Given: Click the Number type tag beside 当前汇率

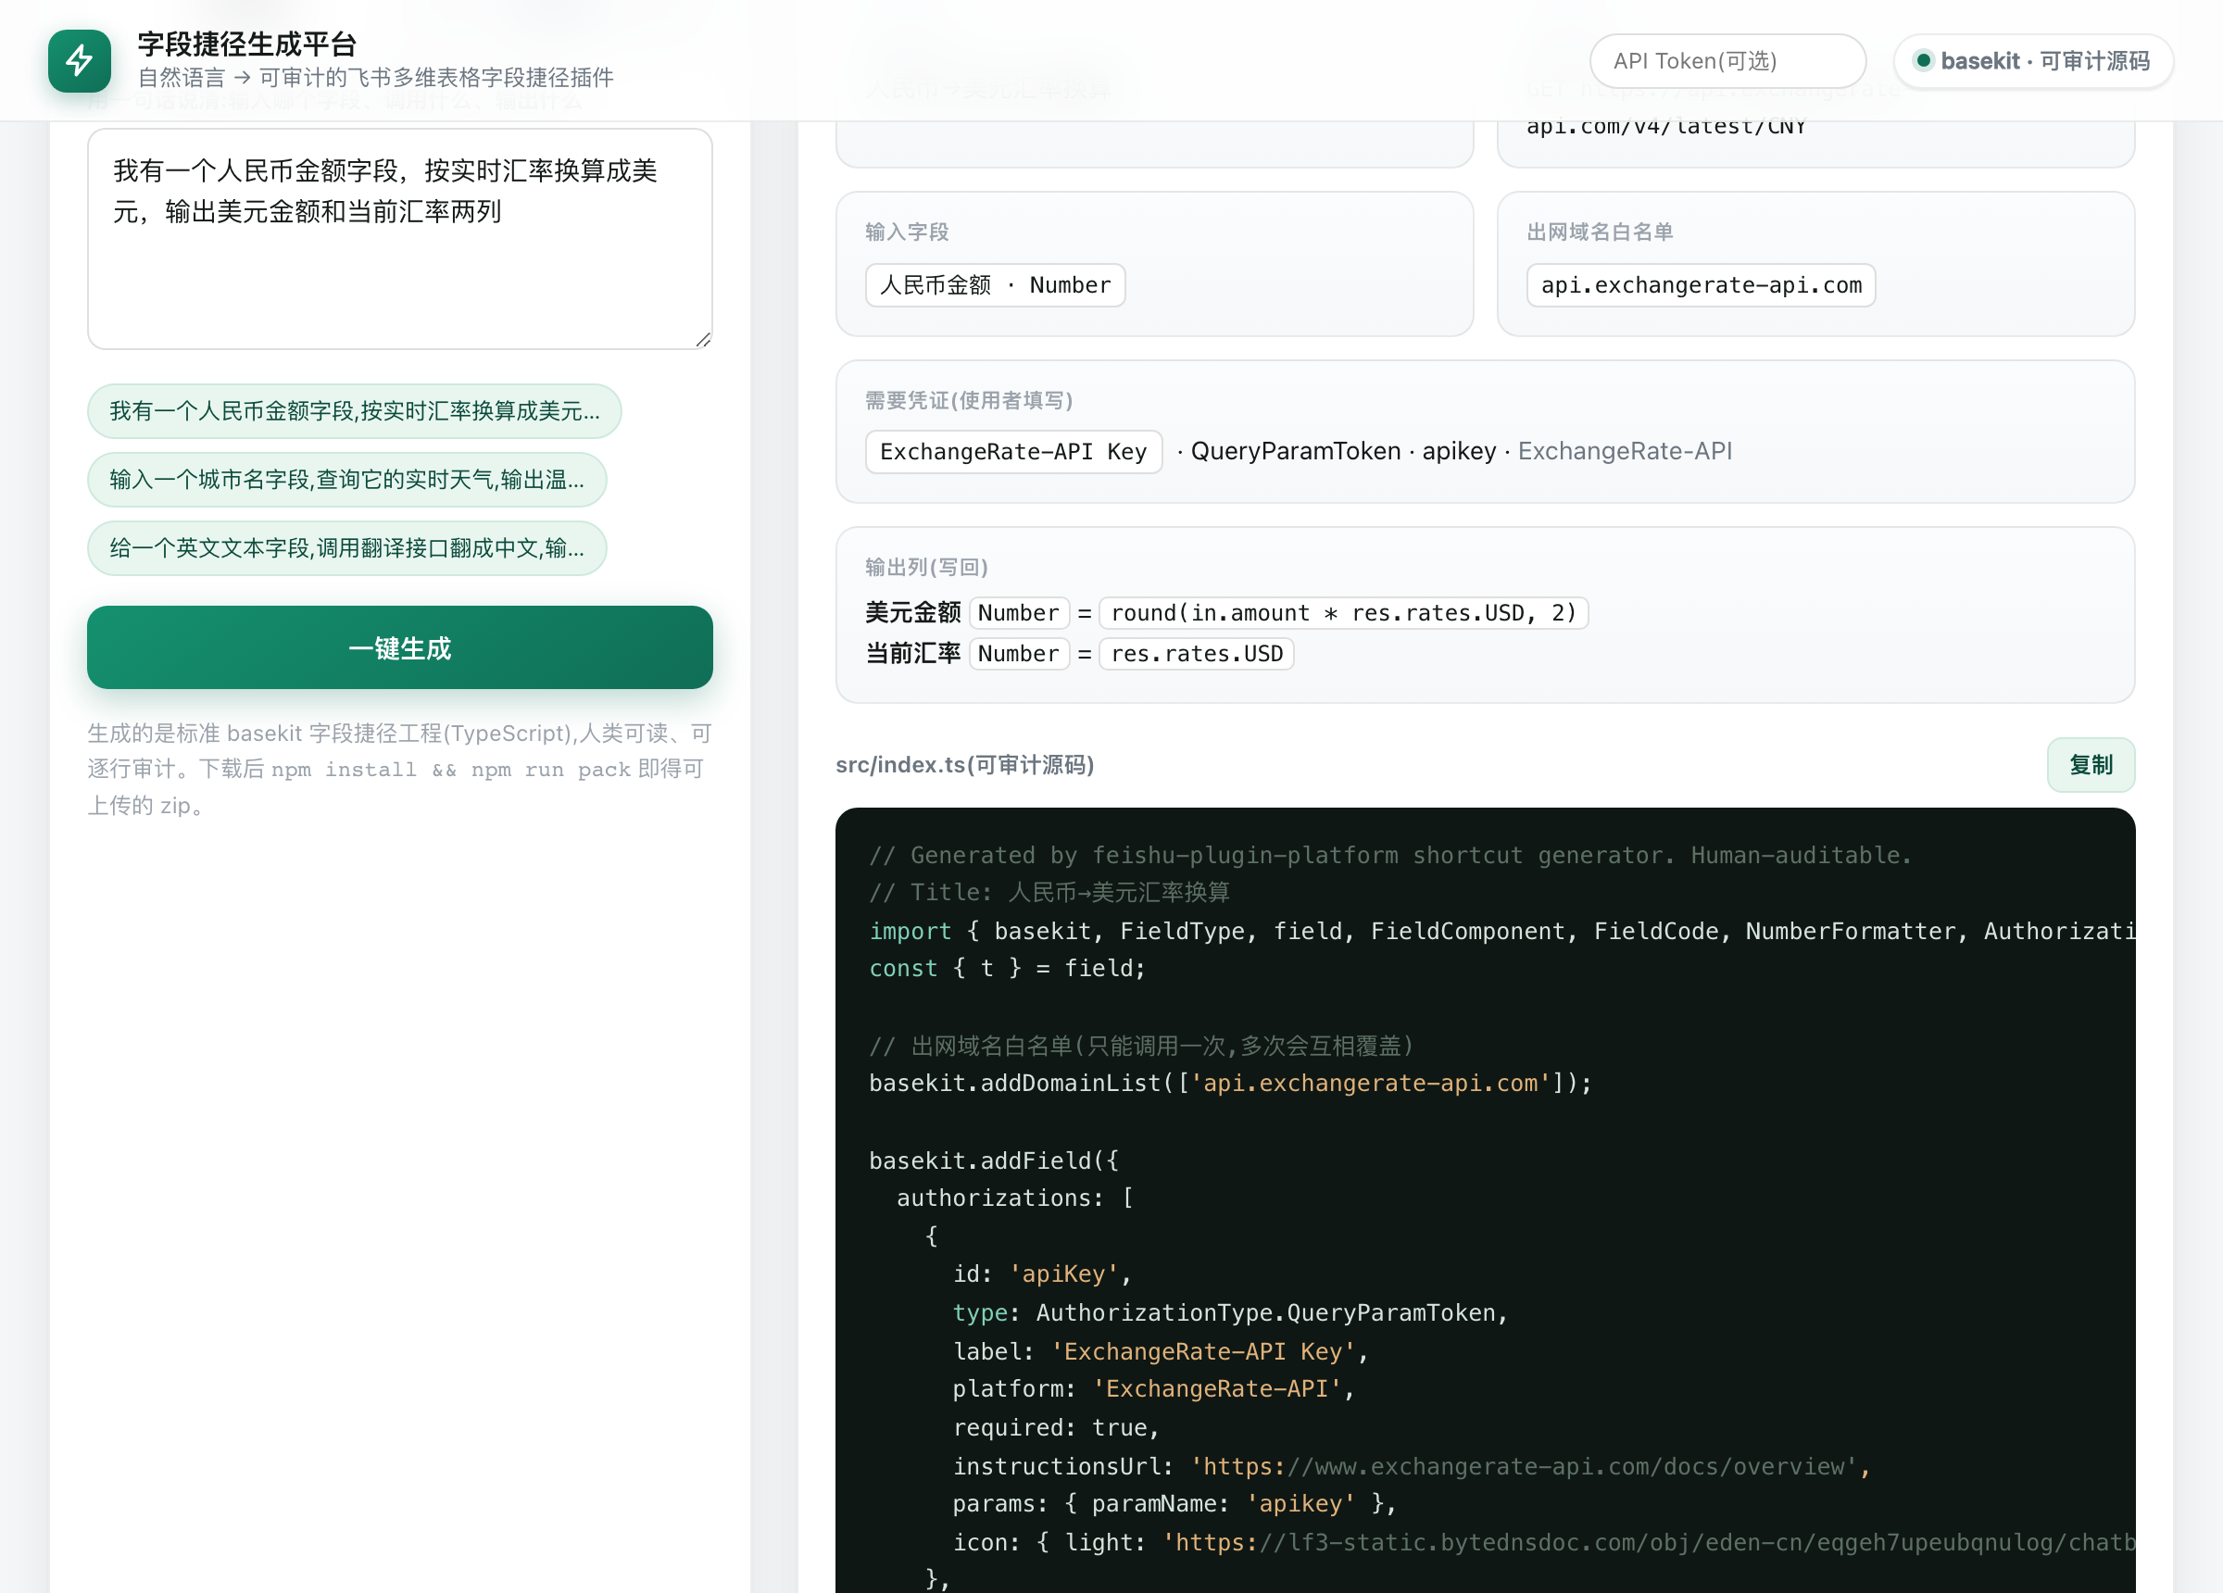Looking at the screenshot, I should click(x=1018, y=654).
